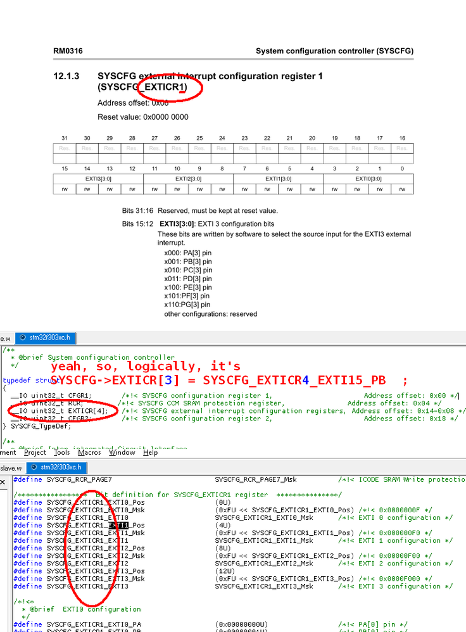Click the '(8U)' value for EXTI2_Pos
Viewport: 466px width, 632px height.
coord(223,548)
